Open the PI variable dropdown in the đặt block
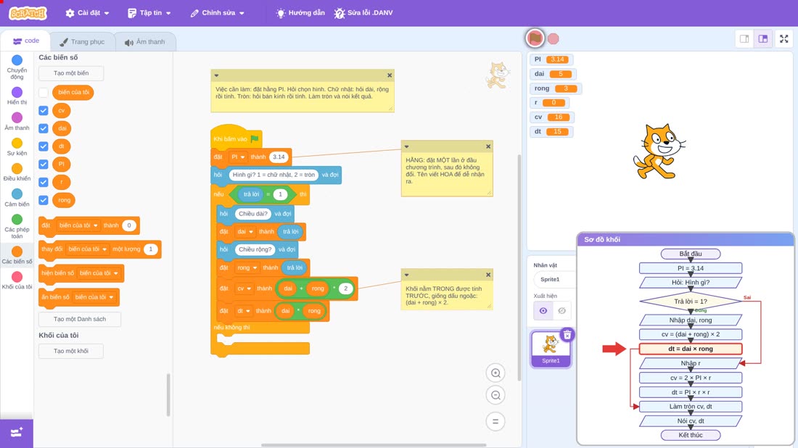The width and height of the screenshot is (798, 448). [238, 157]
